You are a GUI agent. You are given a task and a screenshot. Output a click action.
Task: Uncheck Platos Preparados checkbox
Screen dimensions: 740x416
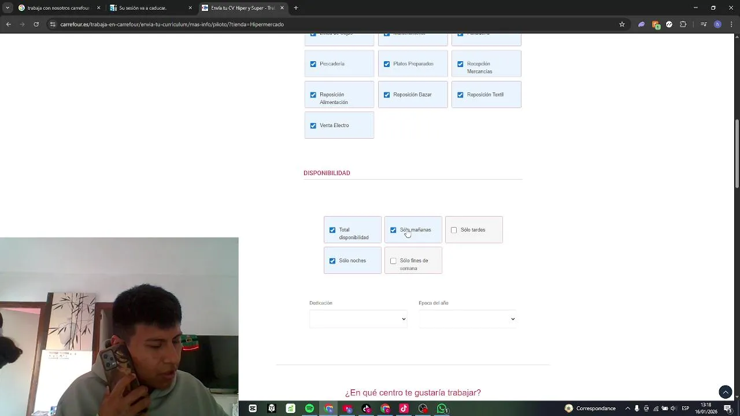pos(387,64)
